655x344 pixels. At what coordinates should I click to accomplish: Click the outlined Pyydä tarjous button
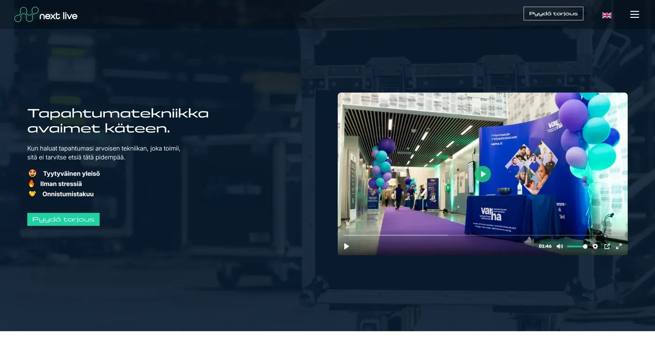point(553,14)
